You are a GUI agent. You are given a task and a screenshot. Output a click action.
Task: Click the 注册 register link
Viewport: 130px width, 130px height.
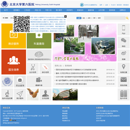pyautogui.click(x=107, y=5)
